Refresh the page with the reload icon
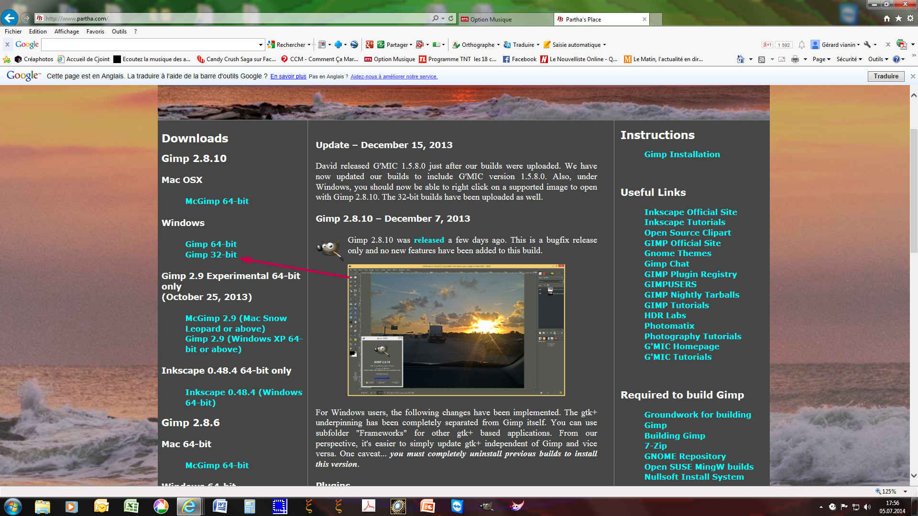The width and height of the screenshot is (918, 516). pyautogui.click(x=451, y=19)
